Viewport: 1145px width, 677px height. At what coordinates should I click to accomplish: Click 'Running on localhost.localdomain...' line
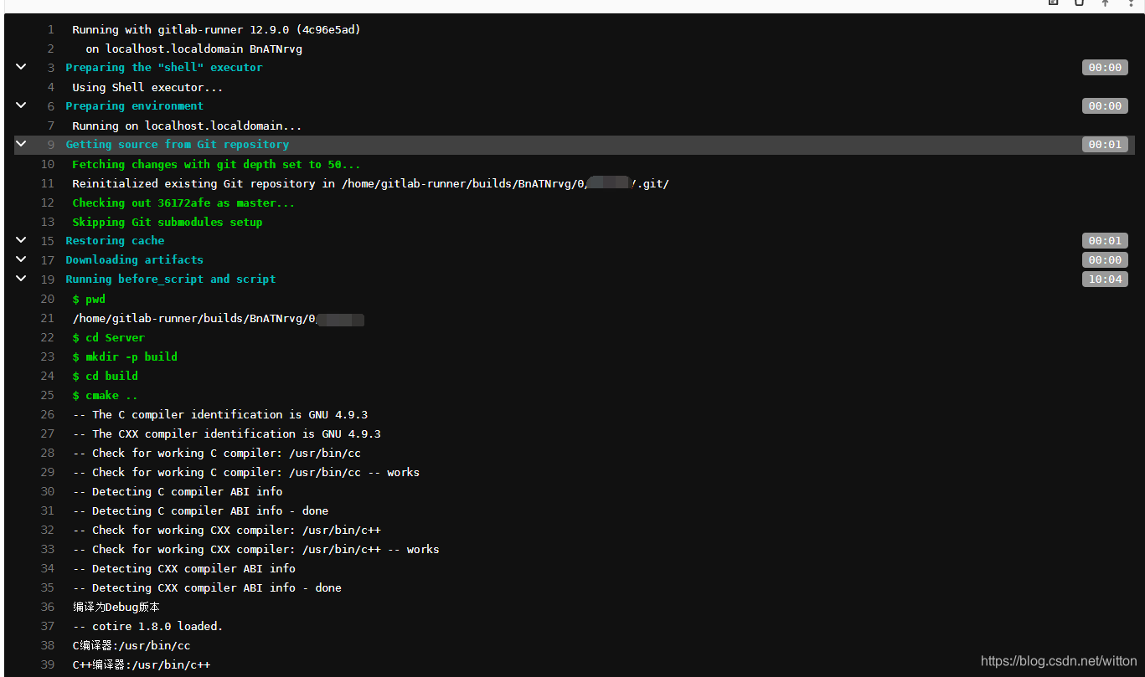(188, 126)
